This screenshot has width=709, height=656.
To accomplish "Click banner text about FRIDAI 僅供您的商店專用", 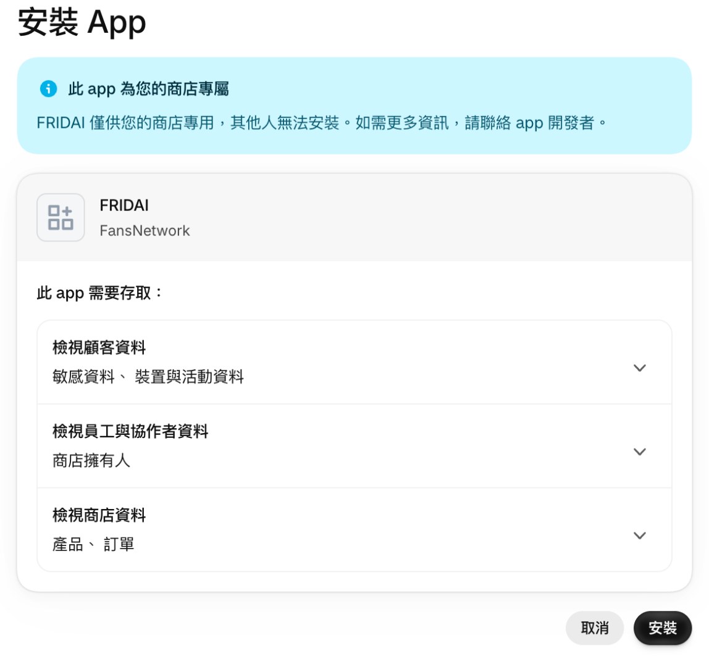I will [321, 122].
